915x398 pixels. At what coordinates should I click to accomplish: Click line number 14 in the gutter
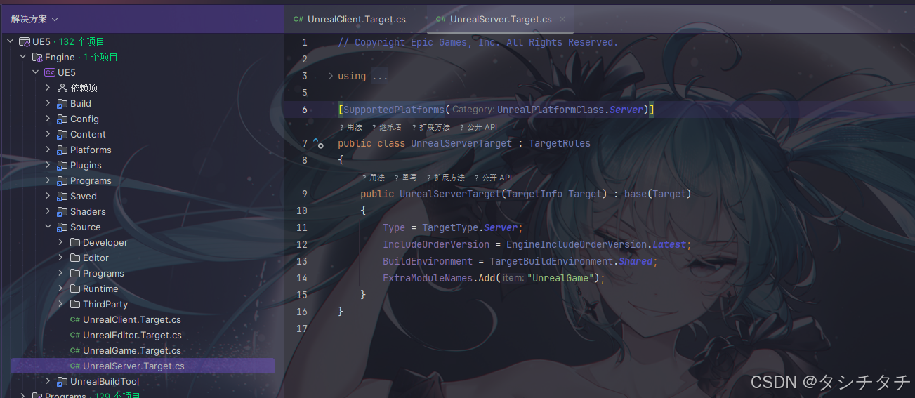302,278
